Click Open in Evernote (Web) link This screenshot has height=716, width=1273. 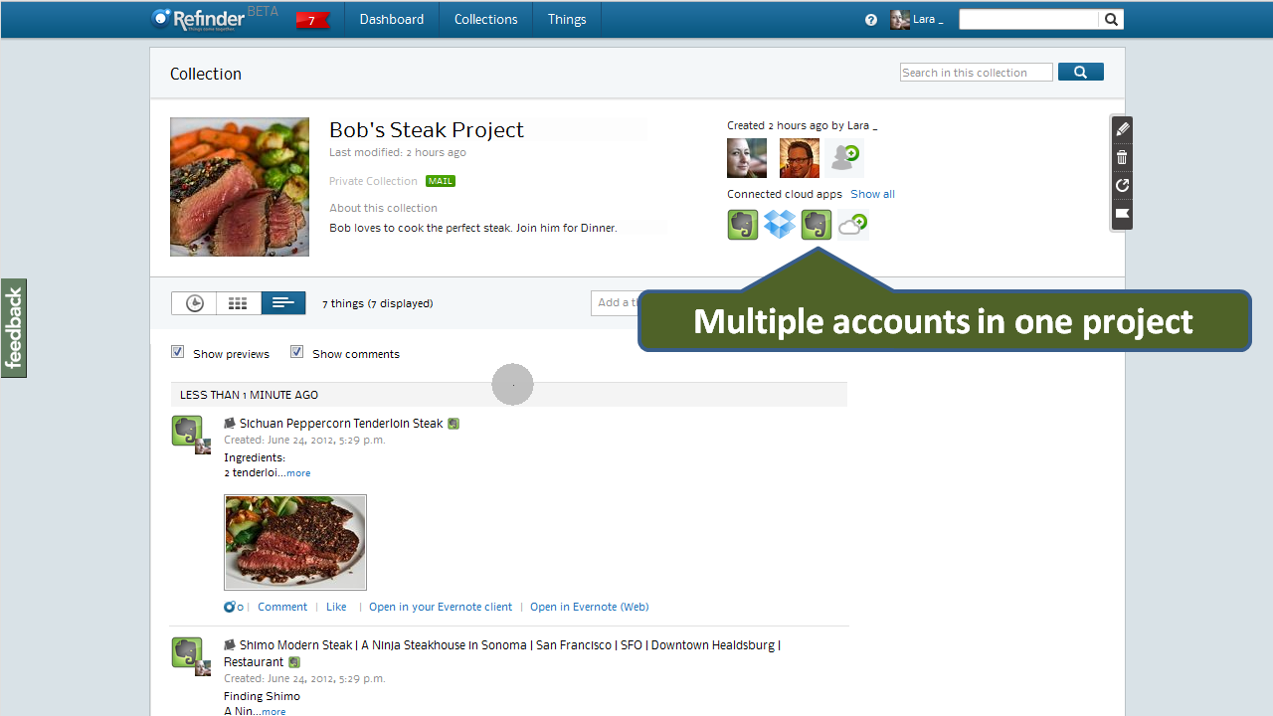click(x=589, y=607)
